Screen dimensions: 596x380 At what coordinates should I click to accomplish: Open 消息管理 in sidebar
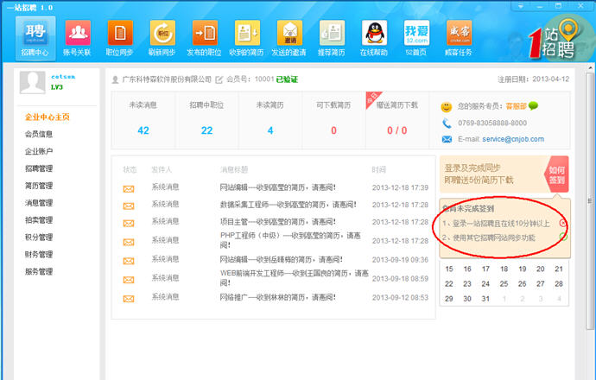pyautogui.click(x=39, y=203)
